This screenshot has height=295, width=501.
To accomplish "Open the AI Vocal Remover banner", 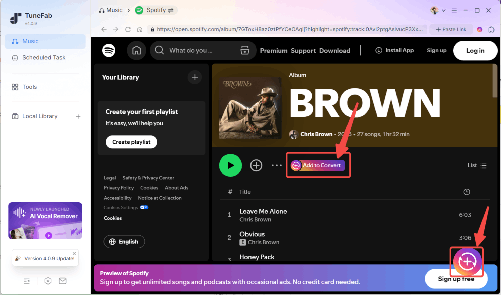I will point(45,220).
